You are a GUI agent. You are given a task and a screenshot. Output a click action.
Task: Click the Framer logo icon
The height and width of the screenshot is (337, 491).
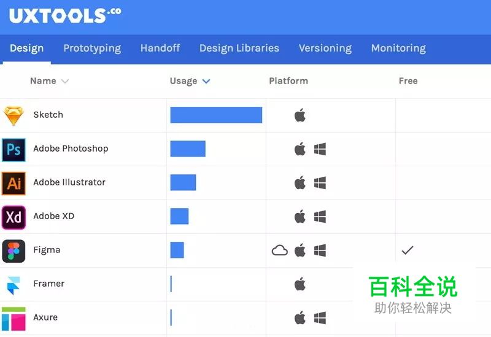coord(13,285)
